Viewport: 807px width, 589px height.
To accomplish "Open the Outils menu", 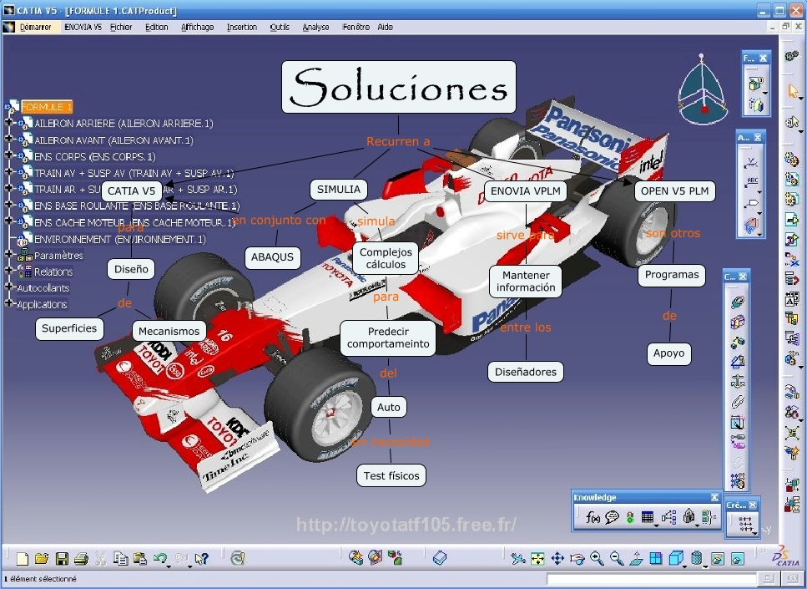I will (280, 27).
